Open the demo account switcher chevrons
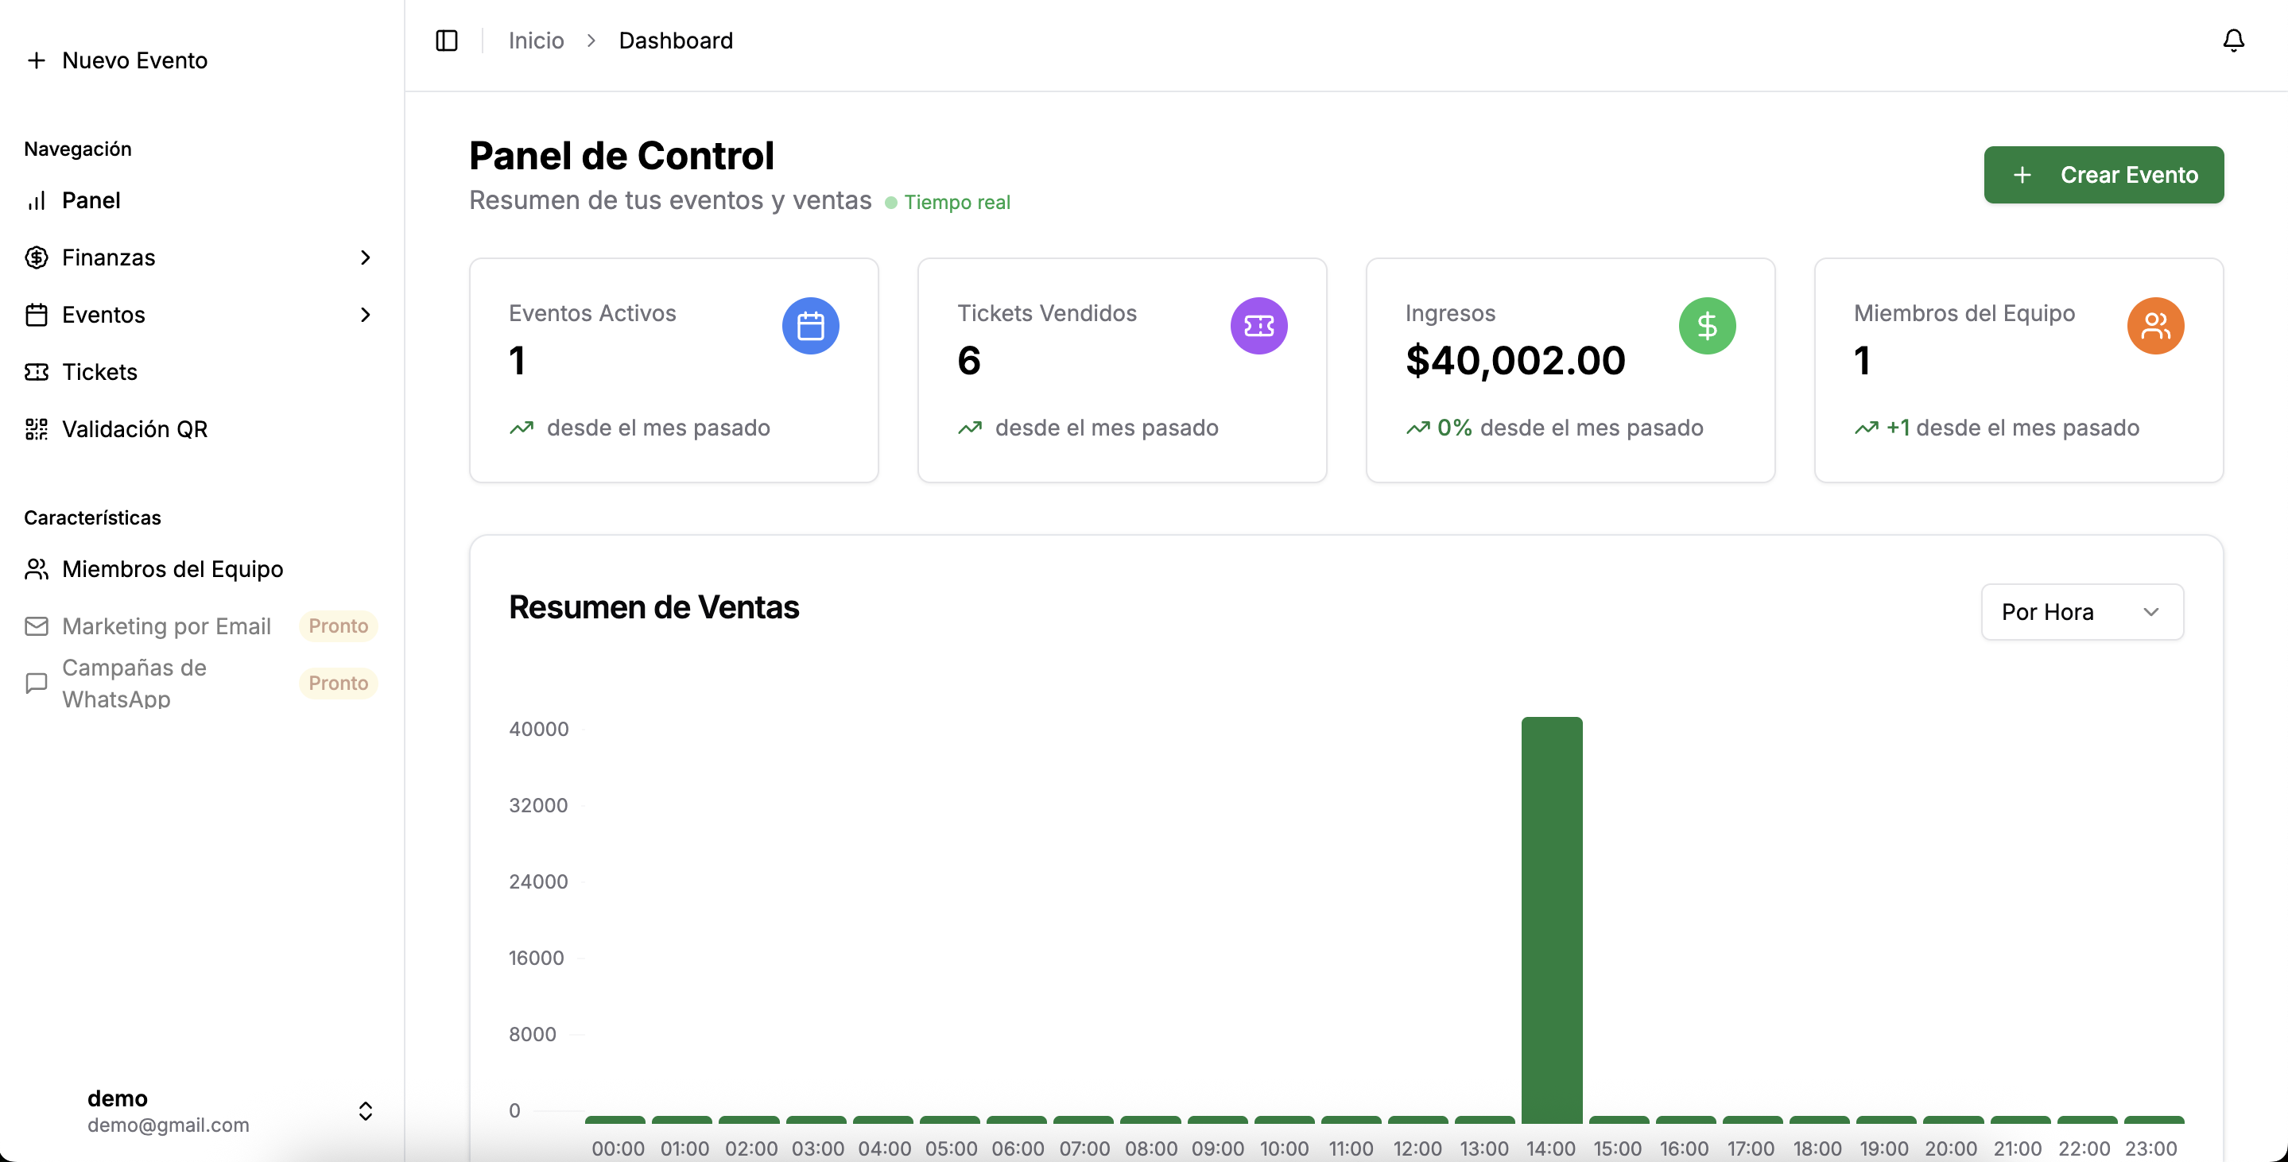 point(365,1111)
